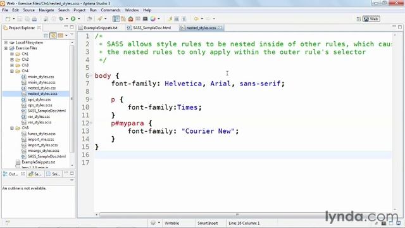Open the Source menu
Image resolution: width=405 pixels, height=228 pixels.
(x=28, y=10)
